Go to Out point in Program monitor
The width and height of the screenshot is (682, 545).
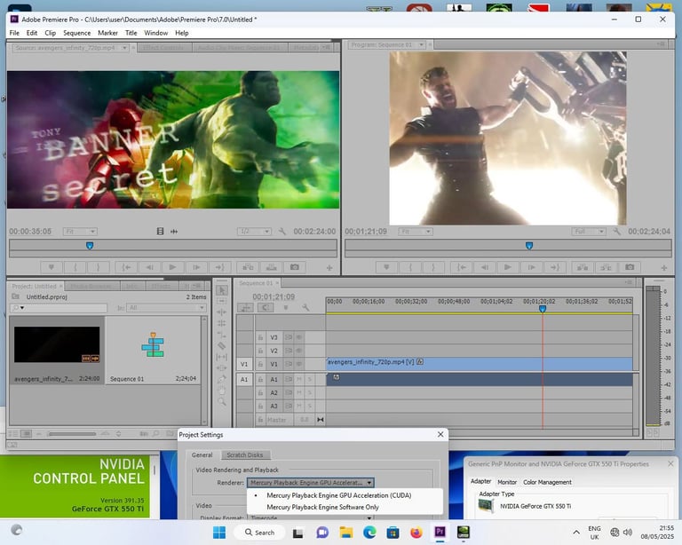pyautogui.click(x=554, y=267)
